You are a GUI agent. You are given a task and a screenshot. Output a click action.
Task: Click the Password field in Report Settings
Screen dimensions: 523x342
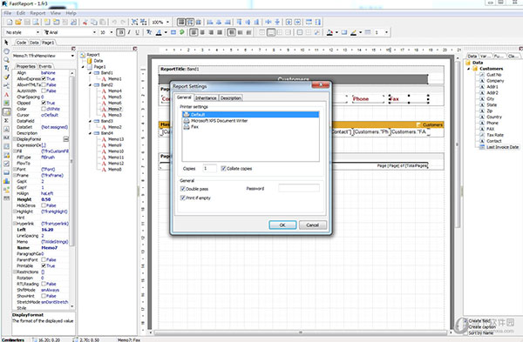(299, 189)
